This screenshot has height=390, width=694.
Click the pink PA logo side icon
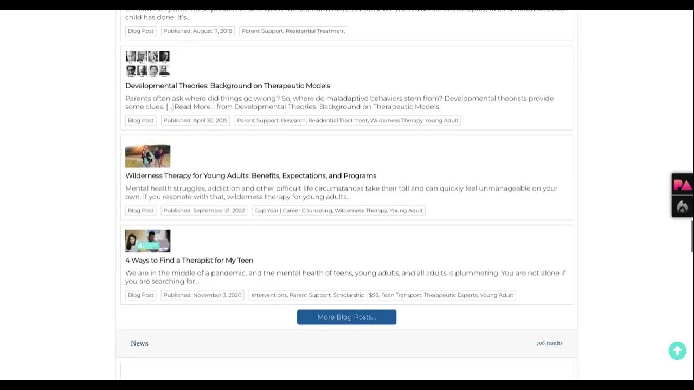tap(682, 185)
